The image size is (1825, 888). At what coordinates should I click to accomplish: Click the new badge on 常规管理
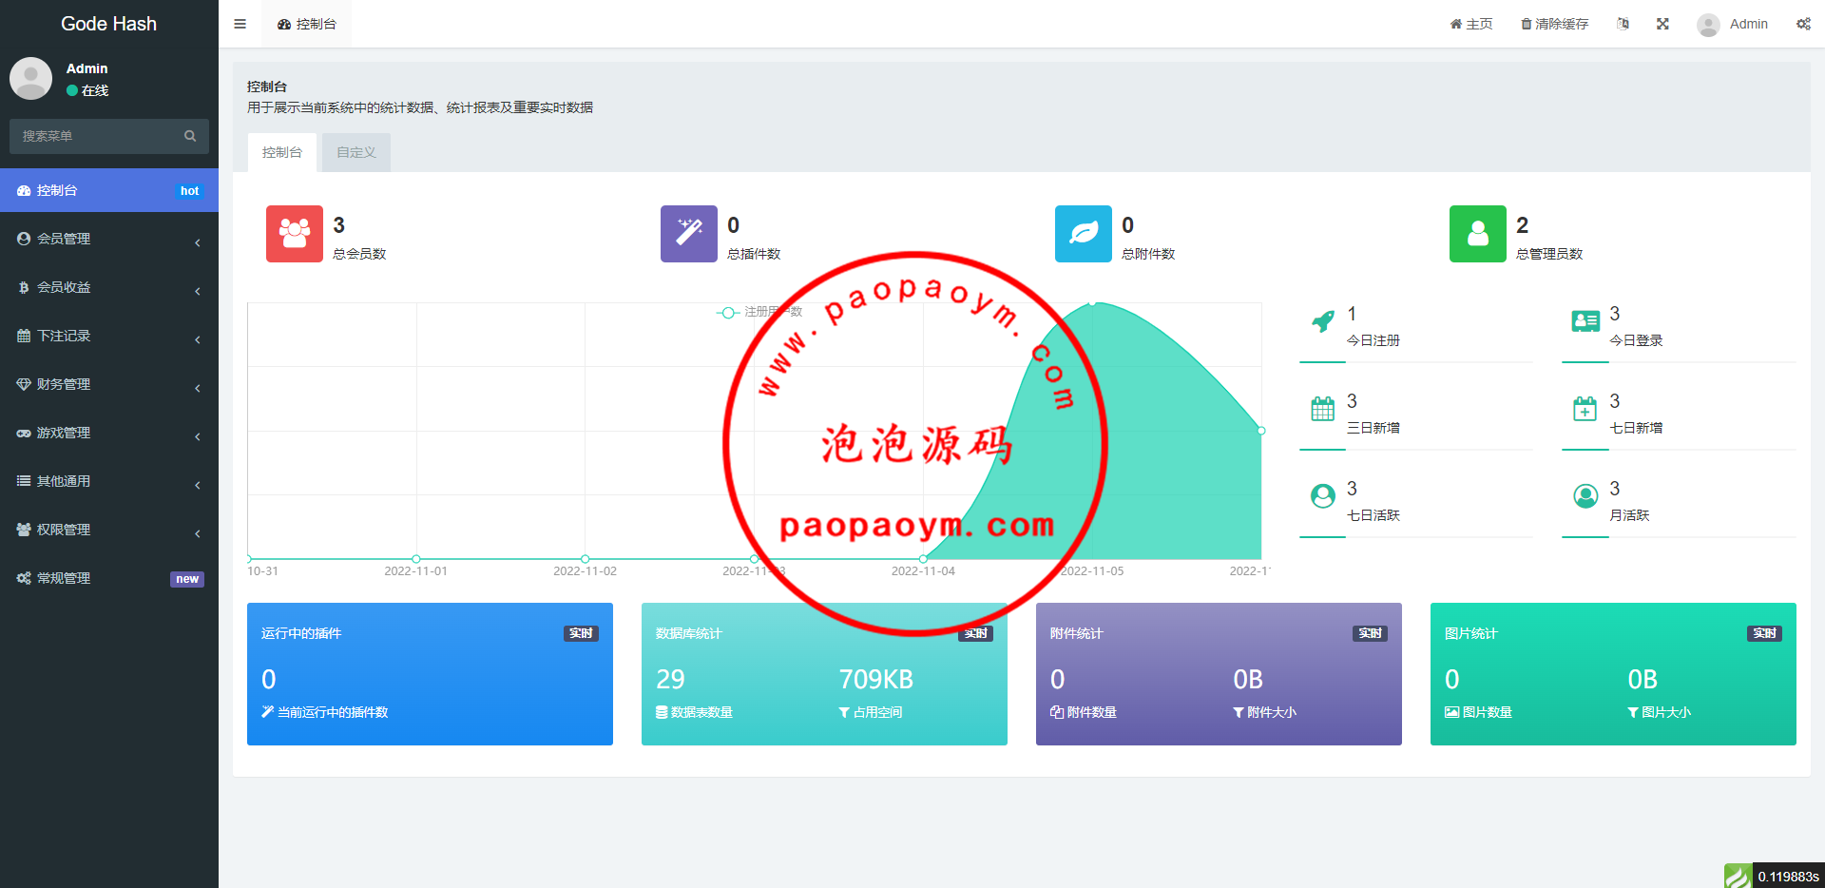point(187,579)
